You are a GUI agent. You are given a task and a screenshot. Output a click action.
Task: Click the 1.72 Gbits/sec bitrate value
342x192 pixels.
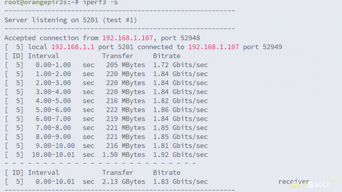tap(180, 65)
